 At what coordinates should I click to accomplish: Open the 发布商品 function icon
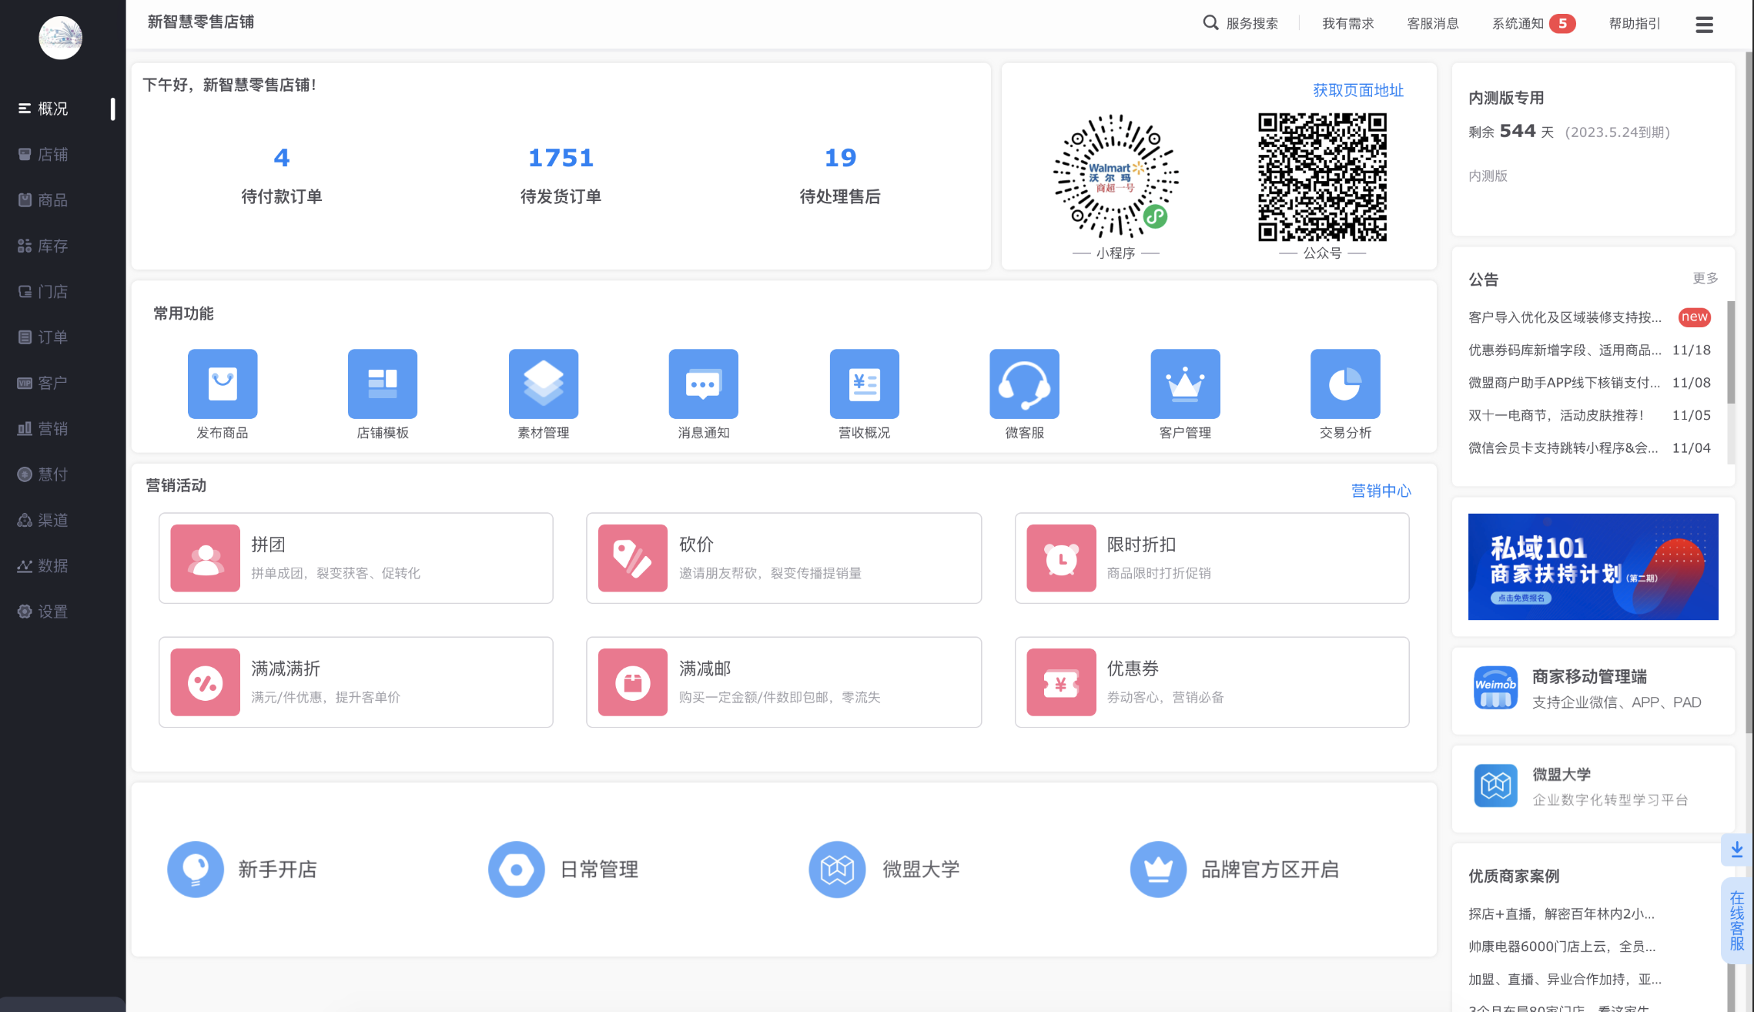(222, 384)
